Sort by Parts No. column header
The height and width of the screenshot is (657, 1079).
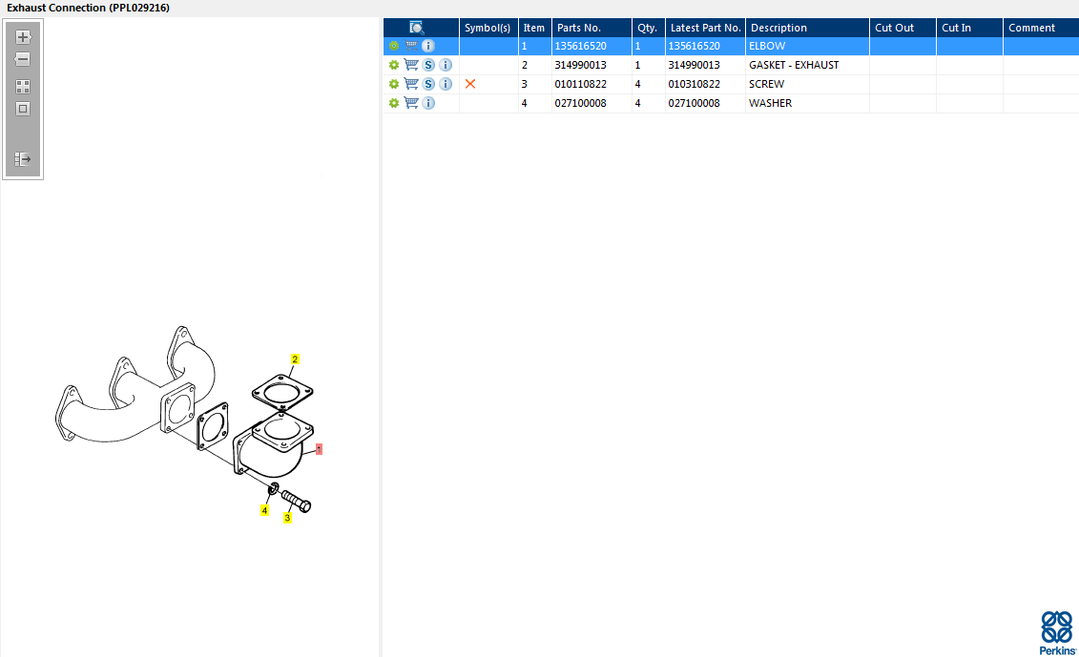click(x=591, y=28)
